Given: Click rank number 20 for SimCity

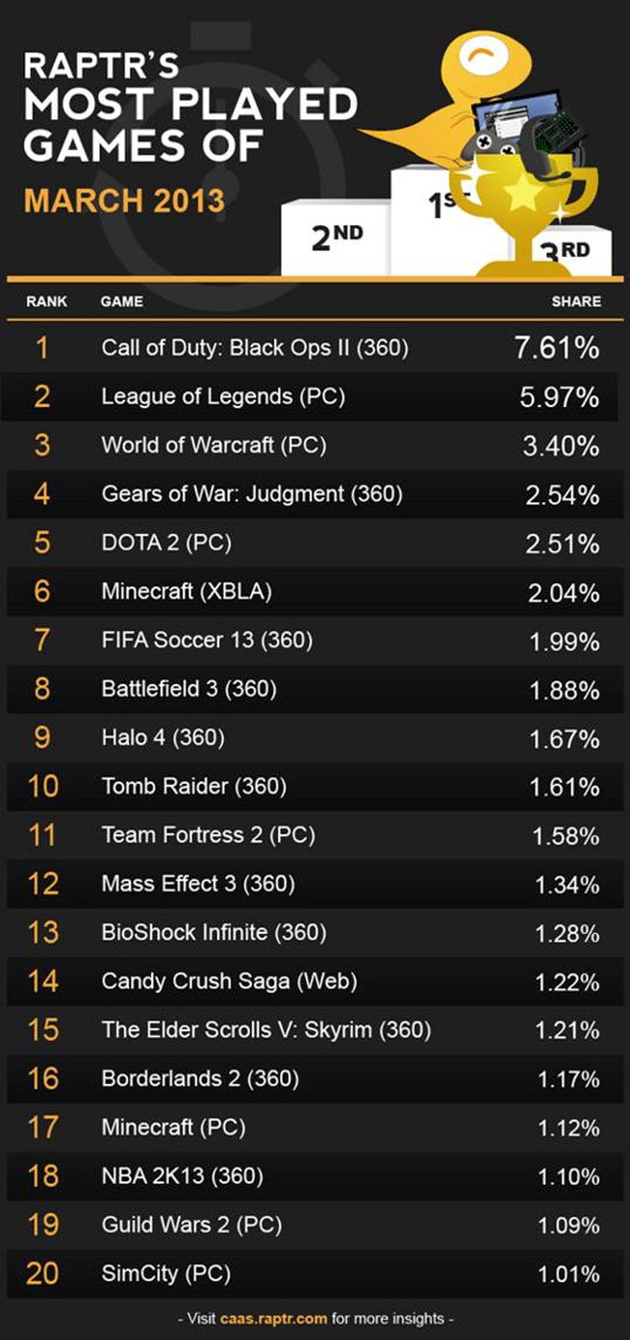Looking at the screenshot, I should (x=43, y=1274).
